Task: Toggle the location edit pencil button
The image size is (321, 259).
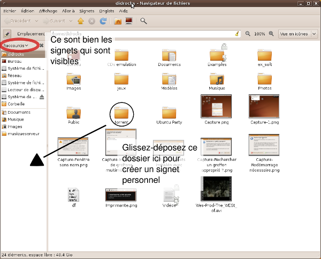Action: [x=7, y=34]
